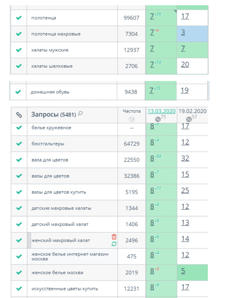Click the link icon in the table header

coord(19,115)
